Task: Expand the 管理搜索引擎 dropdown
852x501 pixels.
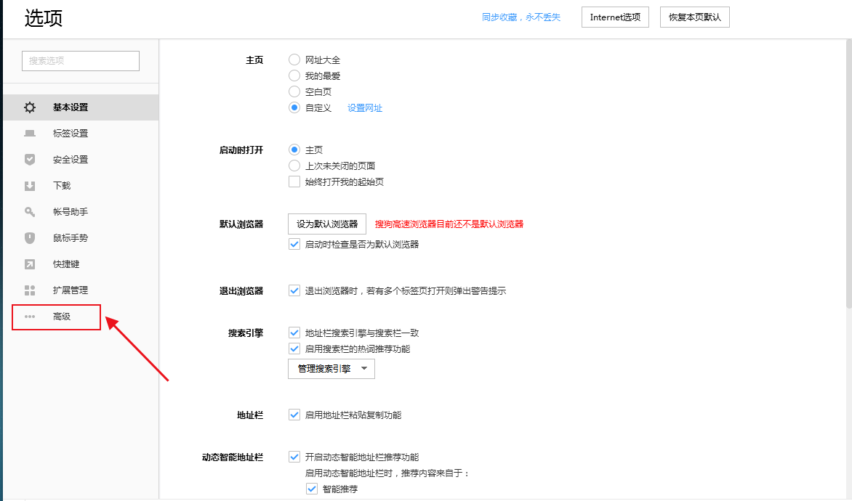Action: coord(331,369)
